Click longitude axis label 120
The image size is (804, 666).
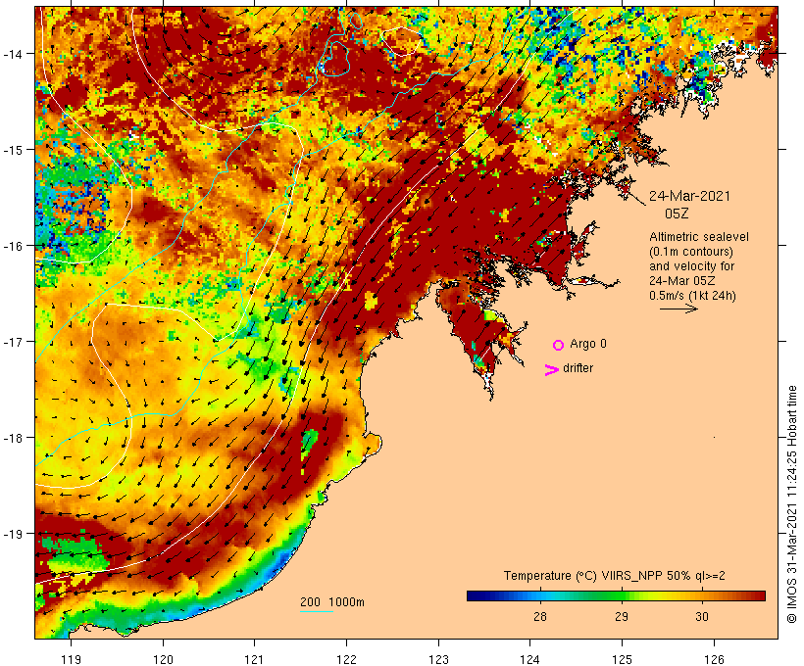(163, 659)
